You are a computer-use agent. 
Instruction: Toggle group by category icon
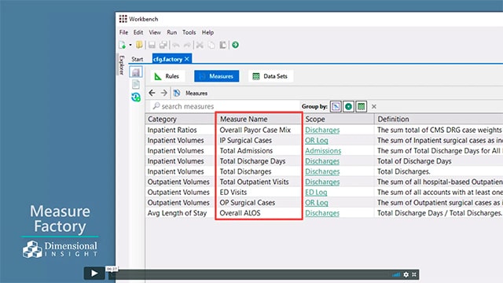pyautogui.click(x=336, y=107)
